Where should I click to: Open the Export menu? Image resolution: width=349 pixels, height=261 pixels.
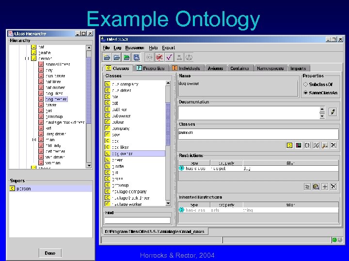point(169,48)
